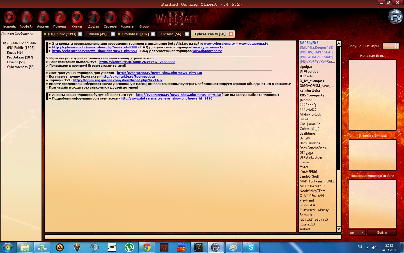The width and height of the screenshot is (404, 253).
Task: Close the ProDota.ru tab
Action: pyautogui.click(x=153, y=34)
